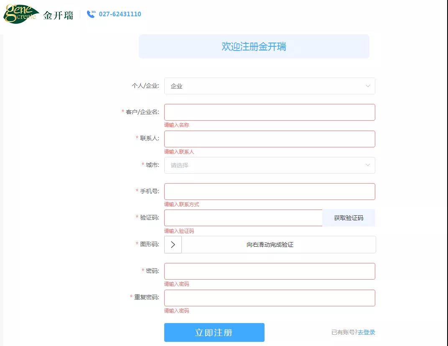448x346 pixels.
Task: Focus the 验证码 input field
Action: pyautogui.click(x=242, y=217)
